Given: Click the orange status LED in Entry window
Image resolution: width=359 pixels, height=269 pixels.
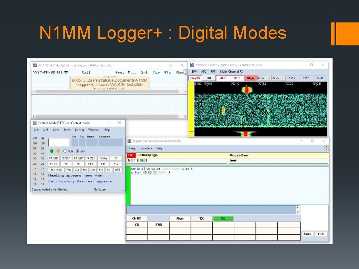Looking at the screenshot, I should coord(58,151).
